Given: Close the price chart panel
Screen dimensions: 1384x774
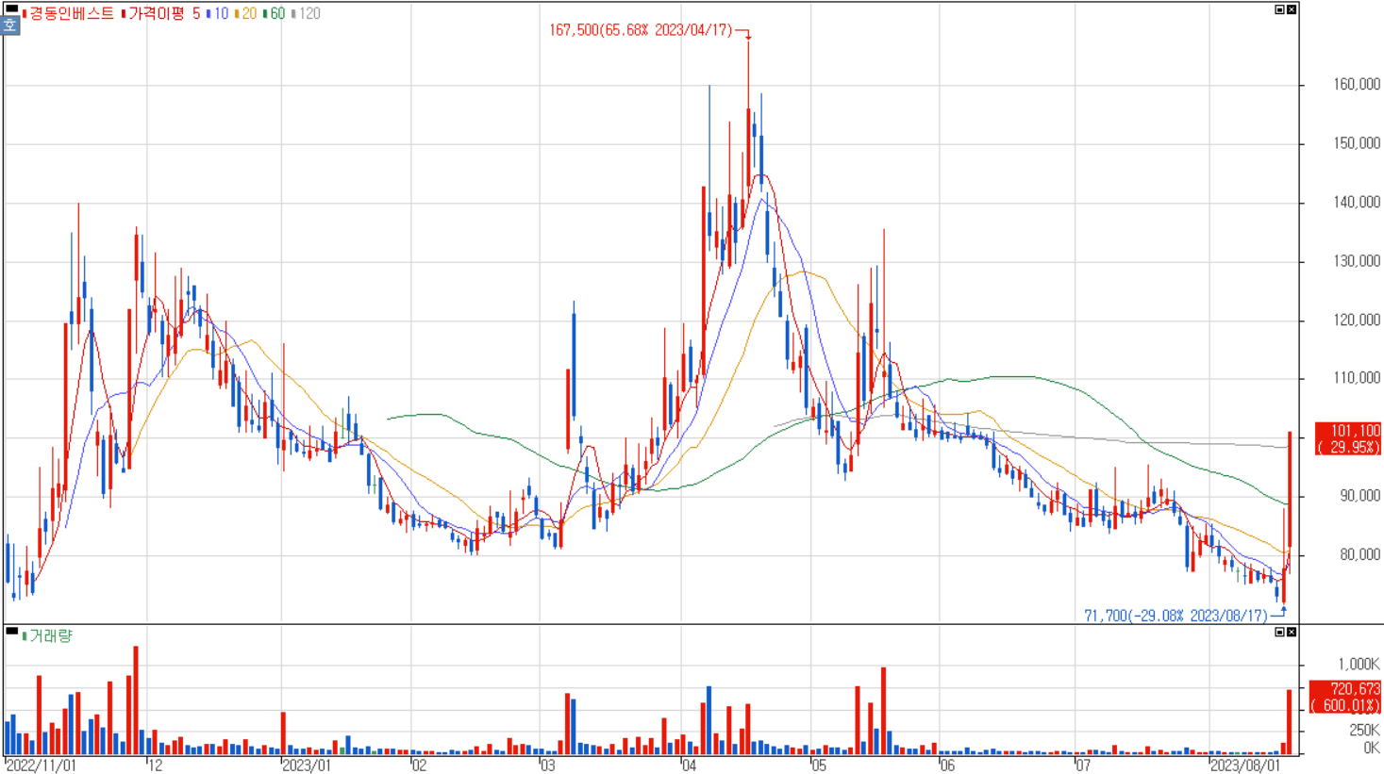Looking at the screenshot, I should (x=1292, y=9).
